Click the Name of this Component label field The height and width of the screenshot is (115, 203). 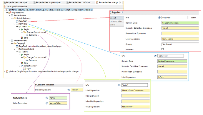pyautogui.click(x=135, y=90)
